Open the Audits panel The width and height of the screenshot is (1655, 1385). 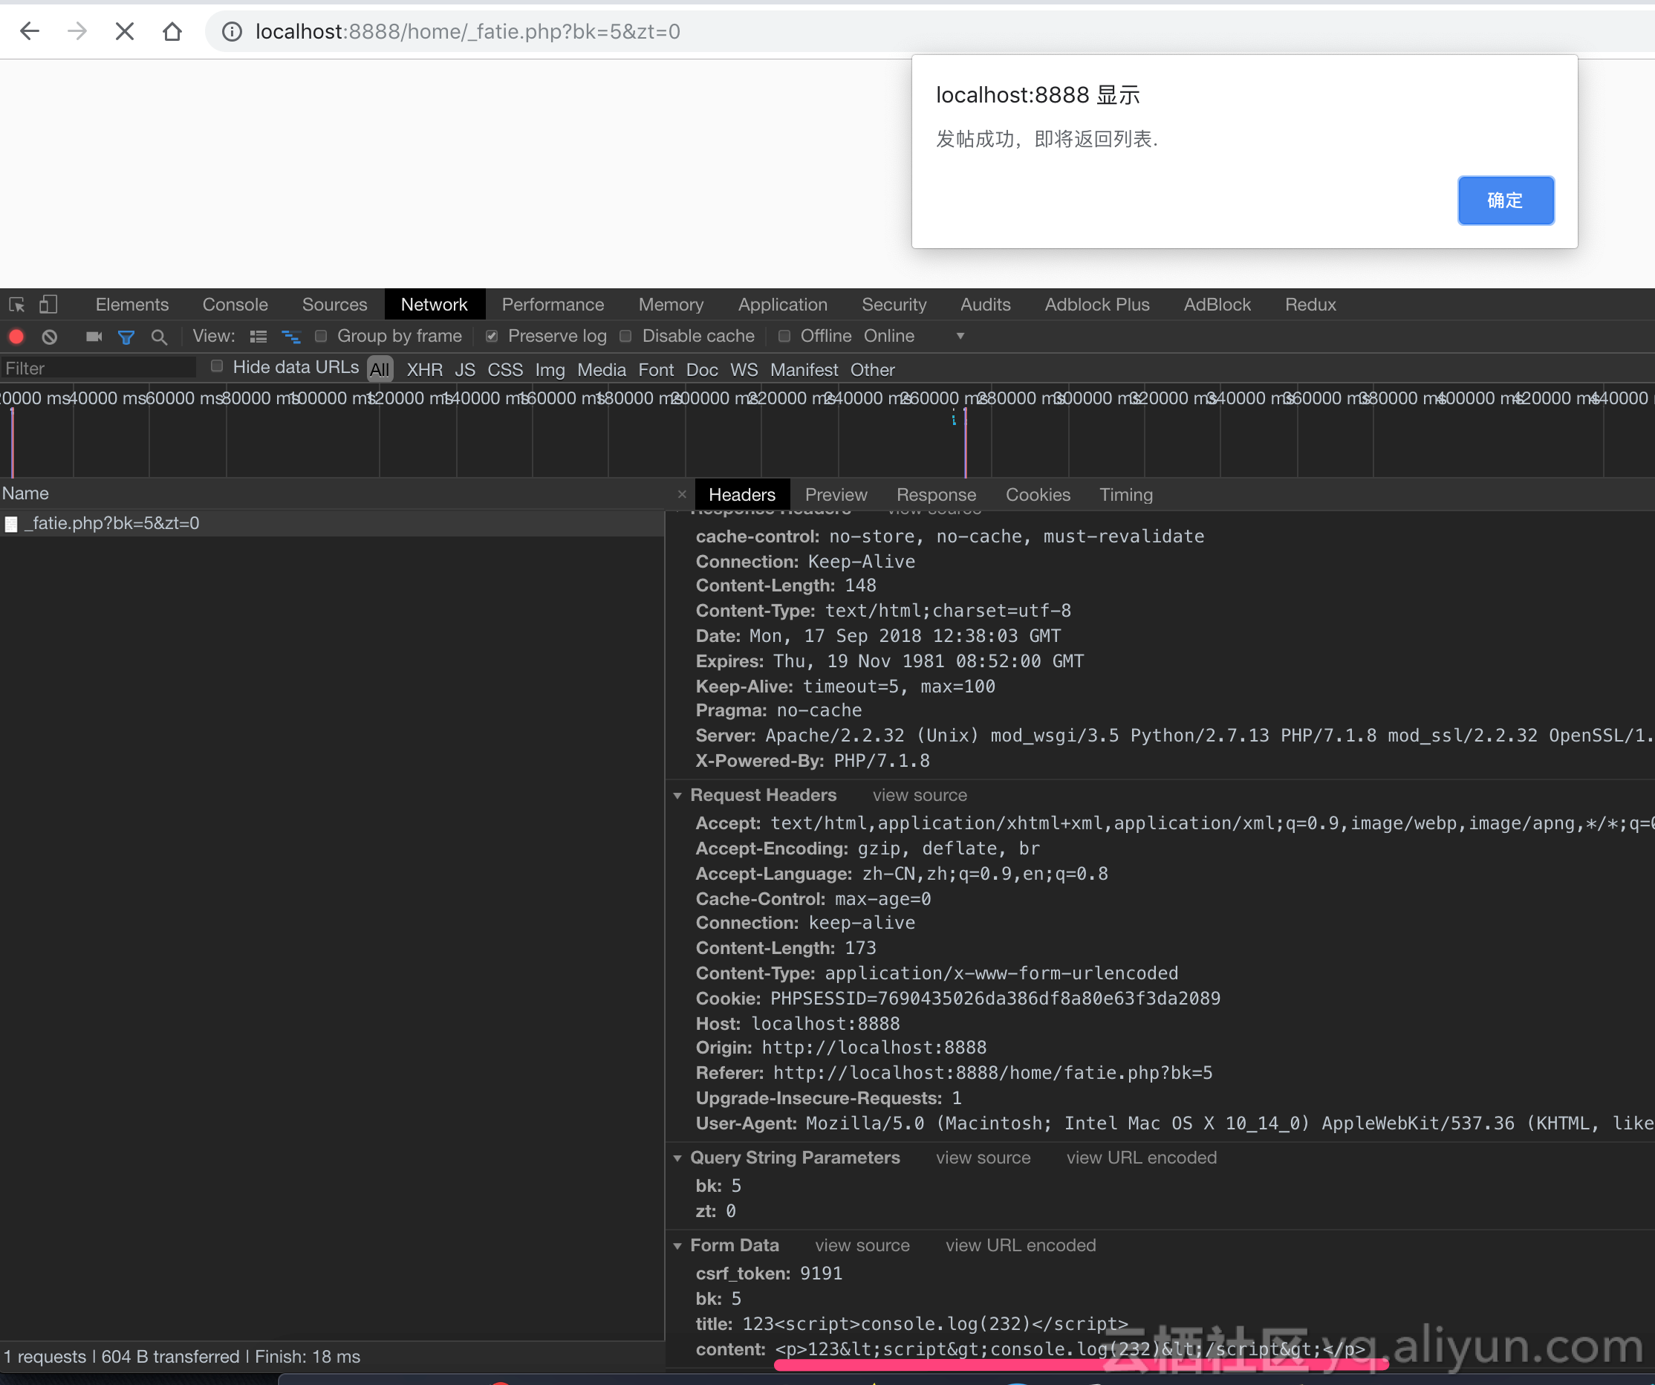tap(985, 305)
